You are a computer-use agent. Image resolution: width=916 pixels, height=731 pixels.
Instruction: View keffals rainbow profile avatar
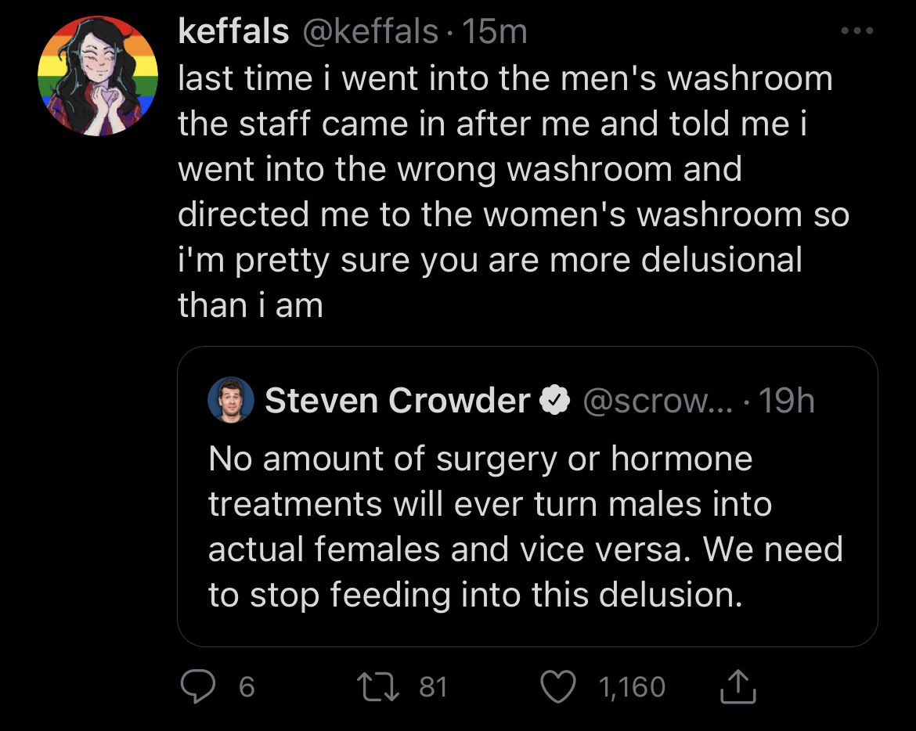tap(98, 76)
